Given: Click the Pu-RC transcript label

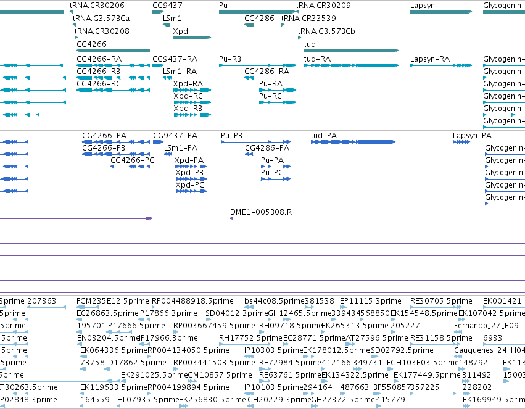Looking at the screenshot, I should coord(271,96).
